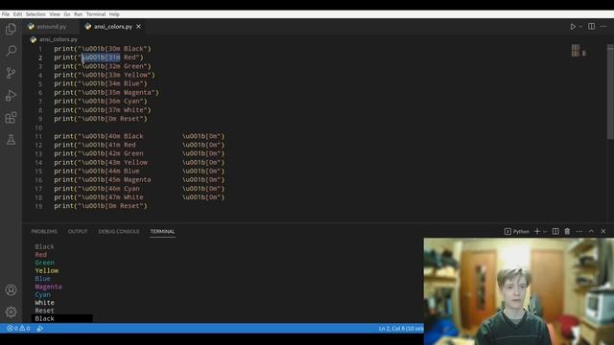
Task: Click the Green print statement on line 3
Action: (x=103, y=66)
